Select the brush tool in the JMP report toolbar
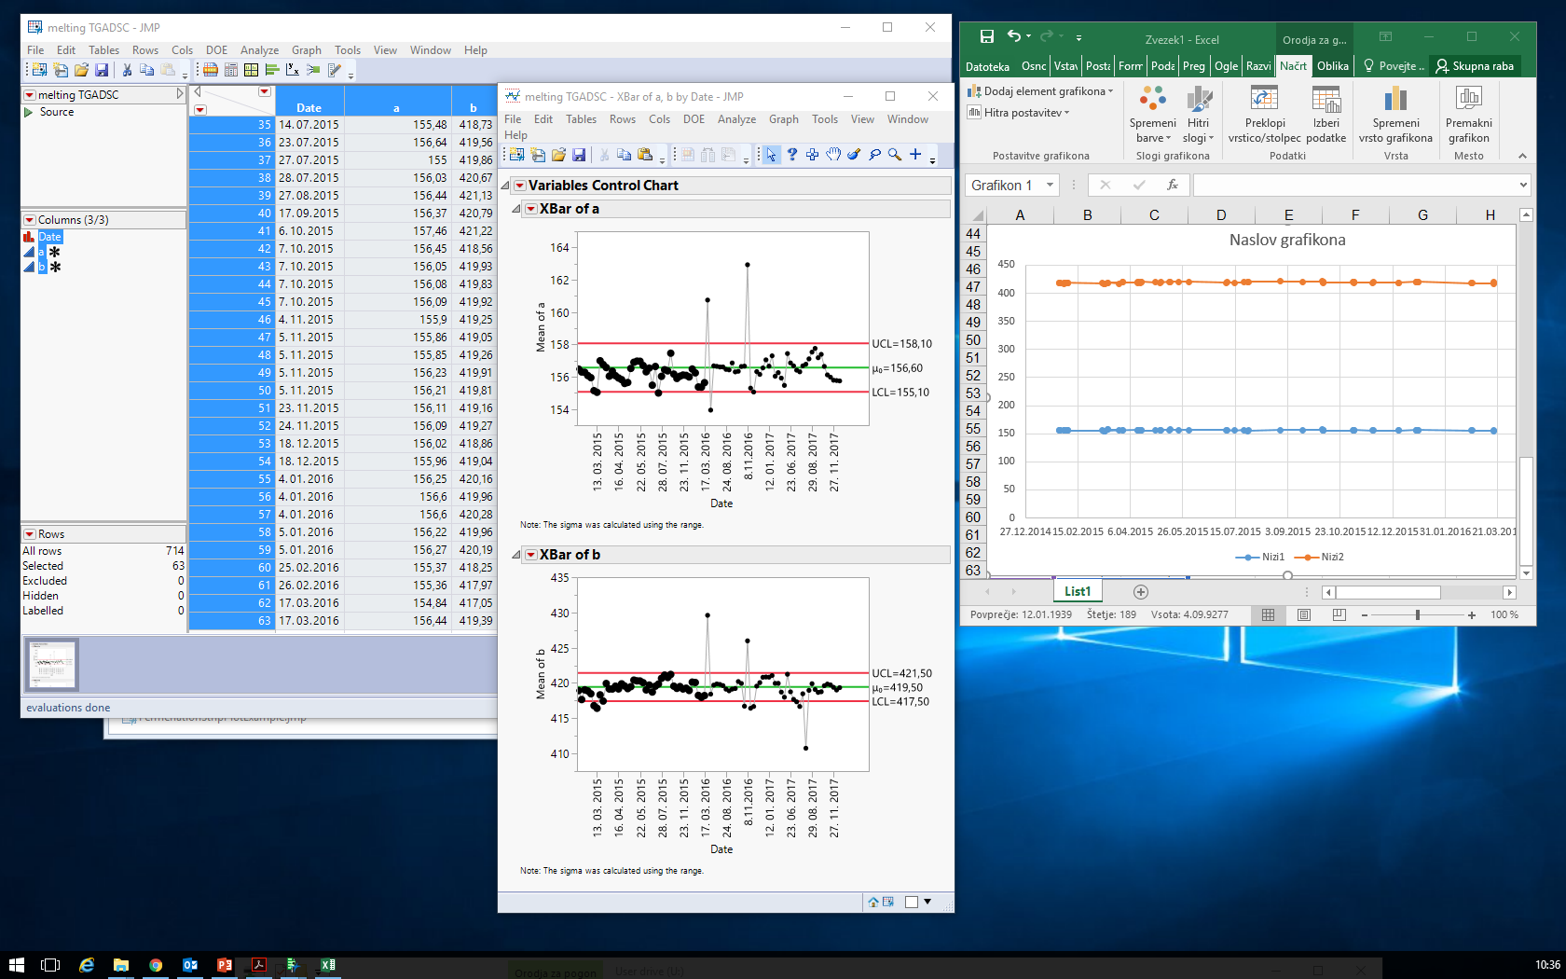Viewport: 1566px width, 979px height. 855,155
